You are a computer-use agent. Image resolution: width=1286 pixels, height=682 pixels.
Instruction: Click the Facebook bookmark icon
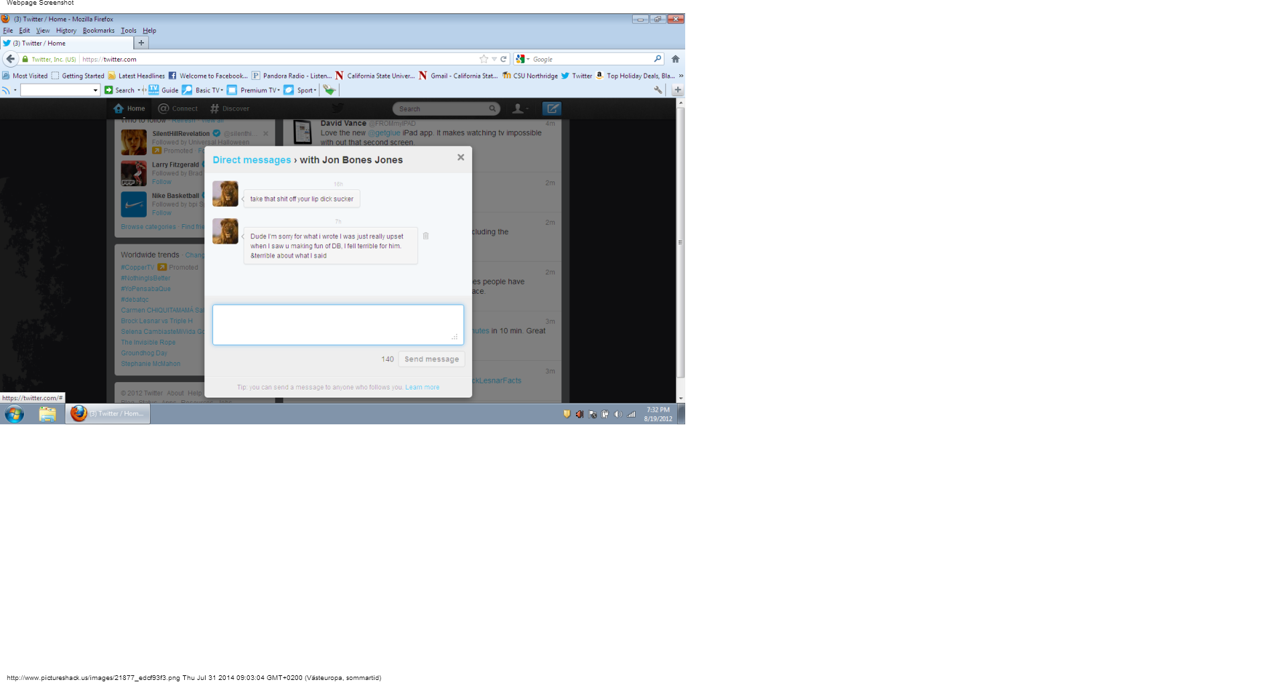pyautogui.click(x=172, y=76)
